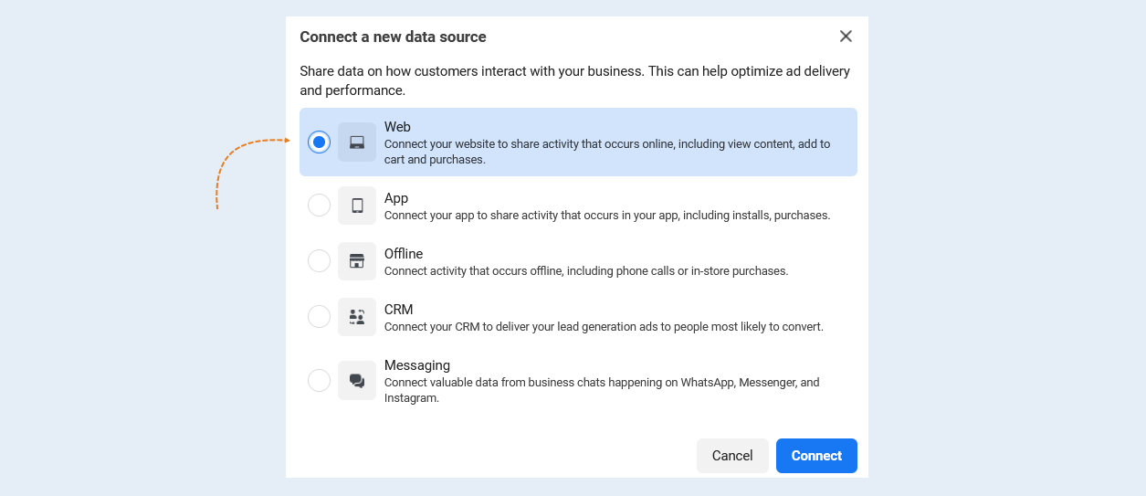Click the App phone icon
Viewport: 1146px width, 496px height.
click(x=357, y=206)
